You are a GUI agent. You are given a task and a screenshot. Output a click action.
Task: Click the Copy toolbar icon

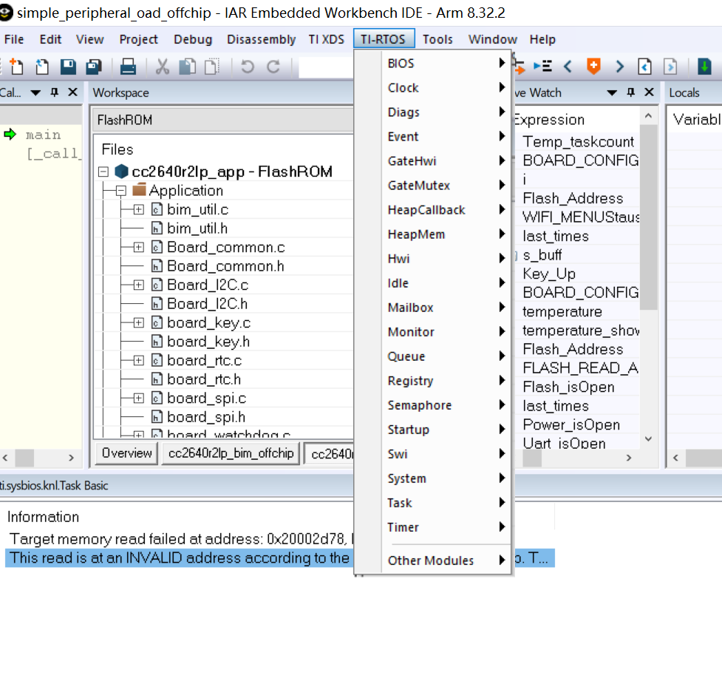(188, 67)
